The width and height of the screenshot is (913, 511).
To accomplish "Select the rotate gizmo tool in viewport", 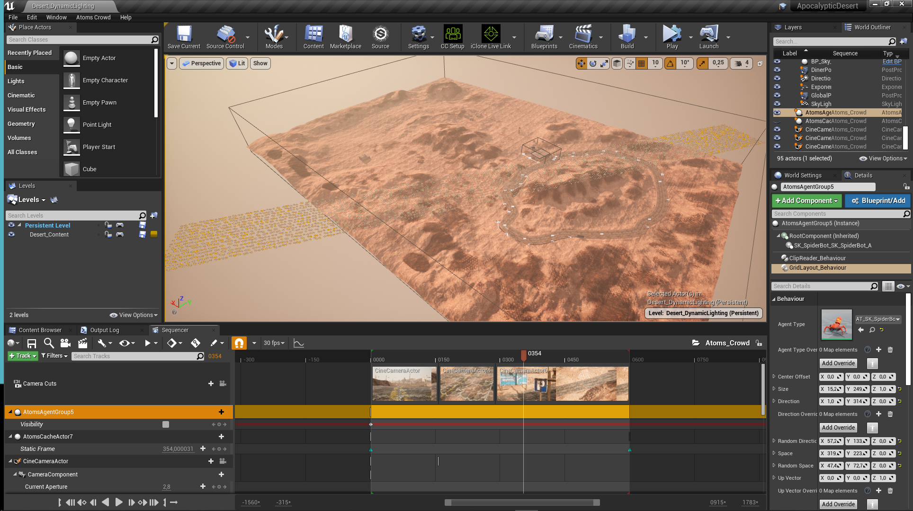I will coord(593,63).
